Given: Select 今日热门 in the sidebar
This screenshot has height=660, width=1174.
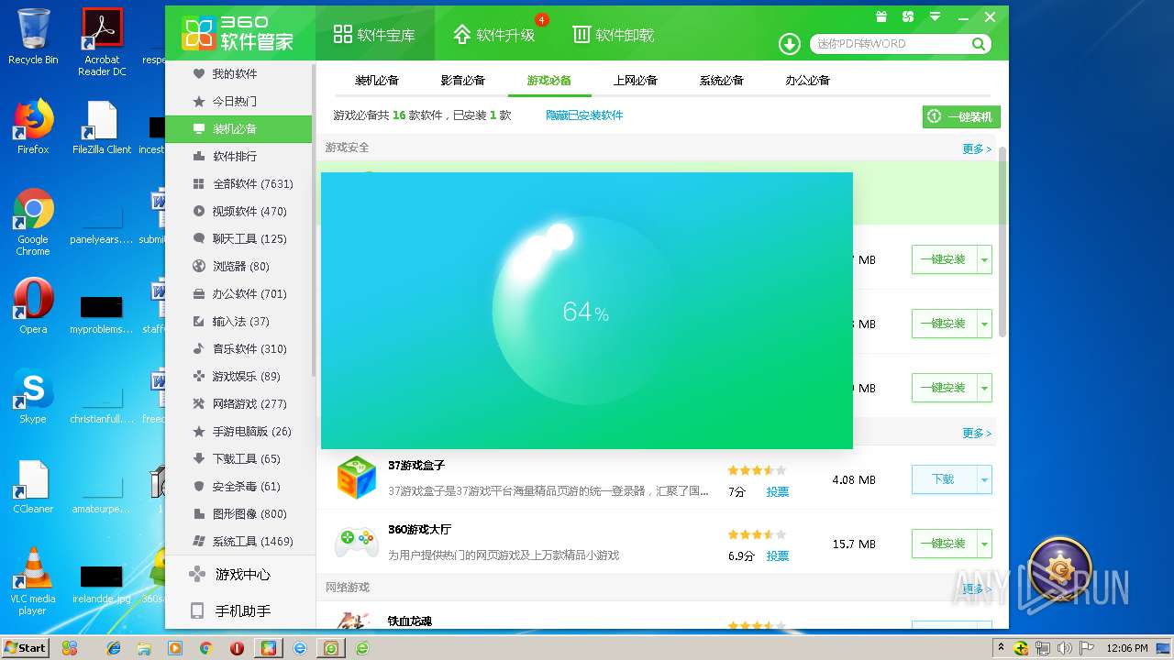Looking at the screenshot, I should [238, 101].
